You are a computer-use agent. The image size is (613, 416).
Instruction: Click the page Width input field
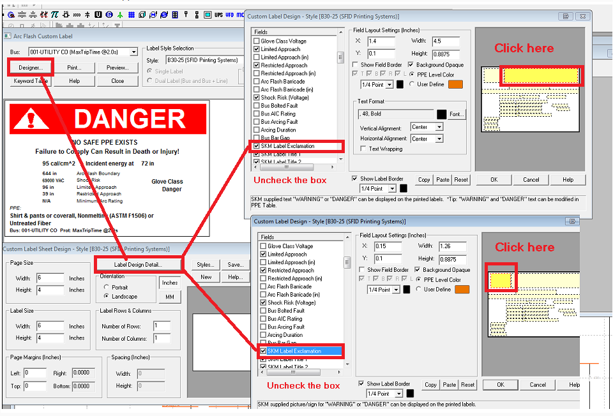coord(50,278)
